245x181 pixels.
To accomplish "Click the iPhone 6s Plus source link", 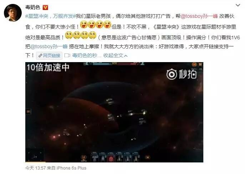I will 72,168.
